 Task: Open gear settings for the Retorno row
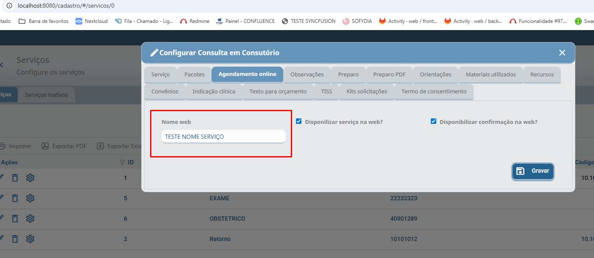click(x=30, y=239)
